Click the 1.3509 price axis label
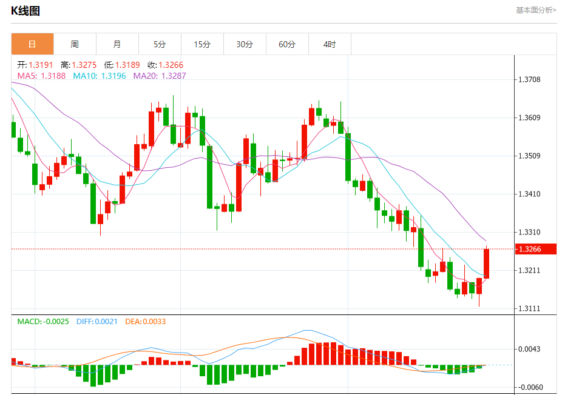Image resolution: width=562 pixels, height=395 pixels. coord(529,156)
